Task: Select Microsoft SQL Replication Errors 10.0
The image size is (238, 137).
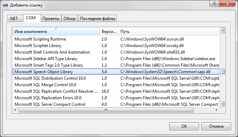Action: coord(116,98)
